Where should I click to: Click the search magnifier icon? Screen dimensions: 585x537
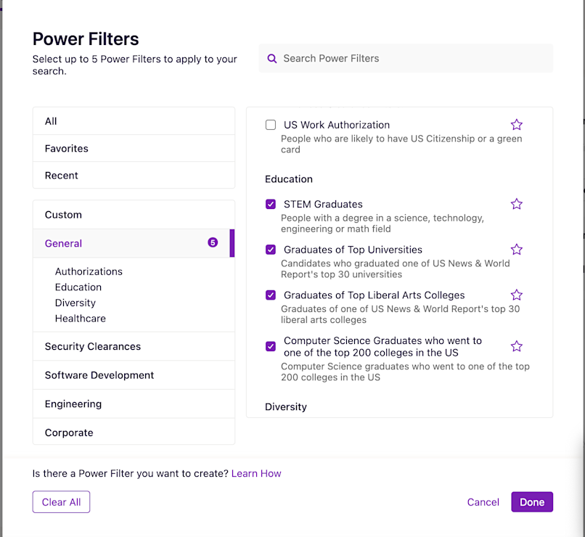[x=272, y=59]
